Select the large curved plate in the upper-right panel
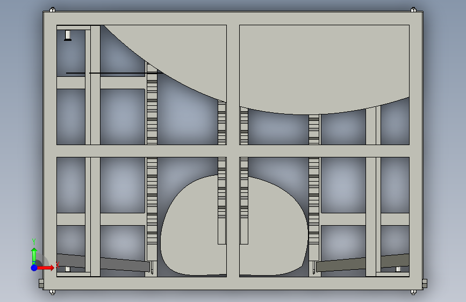The image size is (466, 302). click(x=324, y=69)
